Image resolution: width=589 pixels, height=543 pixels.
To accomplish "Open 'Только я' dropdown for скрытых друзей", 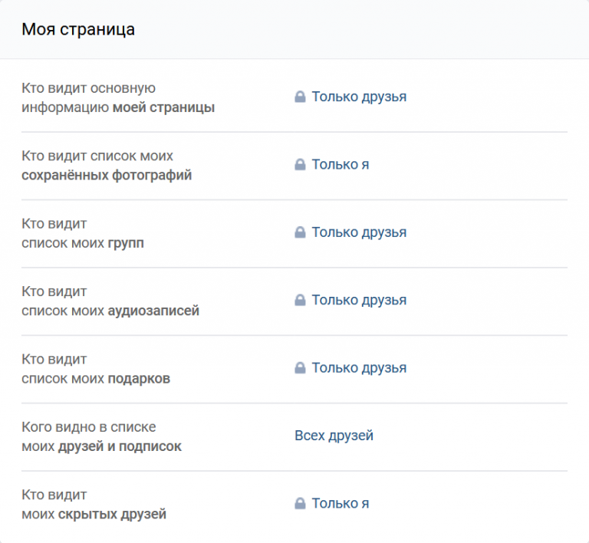I will [341, 504].
